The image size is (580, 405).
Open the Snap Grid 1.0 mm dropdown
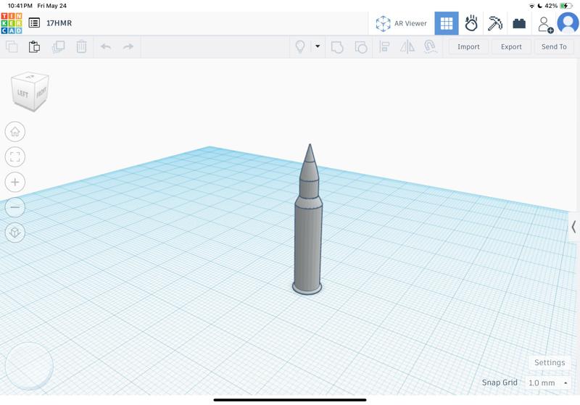[x=548, y=383]
